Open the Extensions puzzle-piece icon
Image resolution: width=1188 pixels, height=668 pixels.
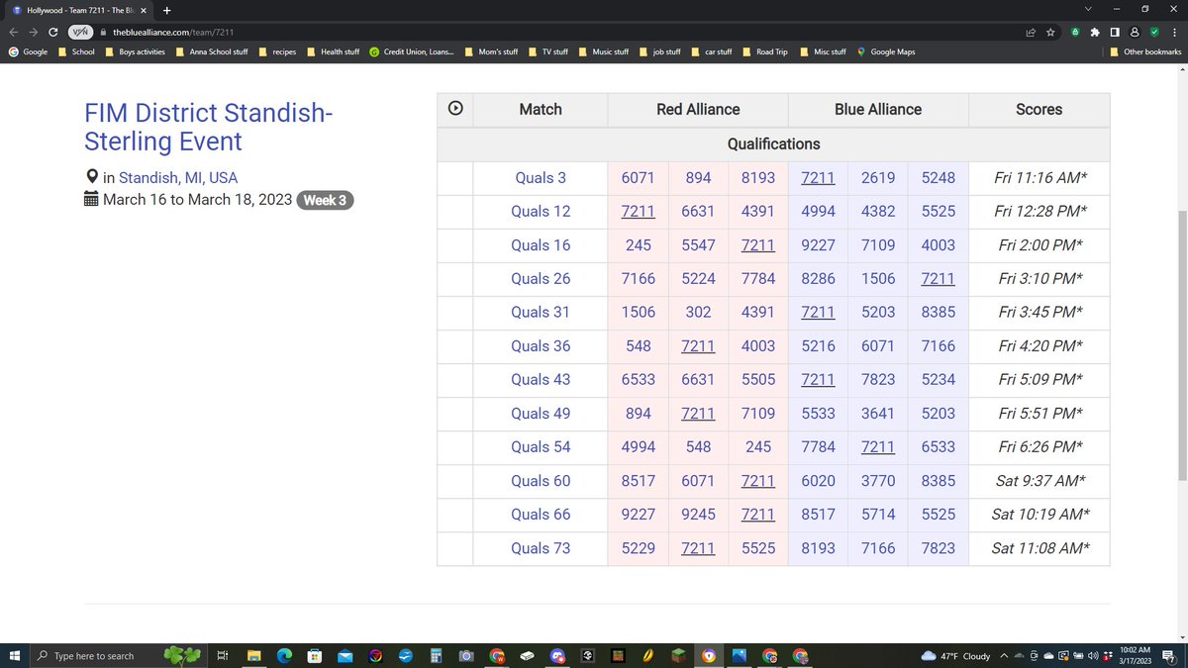(x=1093, y=32)
